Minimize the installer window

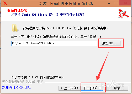109,3
